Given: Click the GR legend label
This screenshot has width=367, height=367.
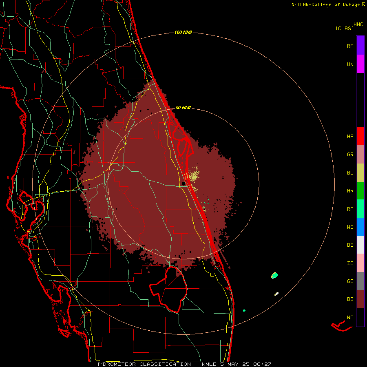Looking at the screenshot, I should pyautogui.click(x=350, y=155).
